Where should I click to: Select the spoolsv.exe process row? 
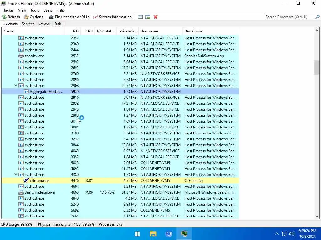120,56
